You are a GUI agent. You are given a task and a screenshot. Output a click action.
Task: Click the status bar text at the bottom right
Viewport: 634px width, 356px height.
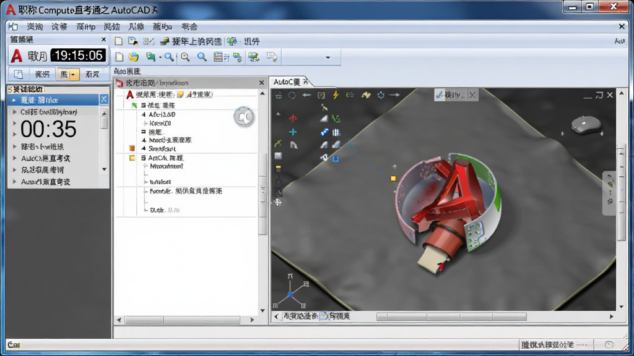pyautogui.click(x=548, y=345)
